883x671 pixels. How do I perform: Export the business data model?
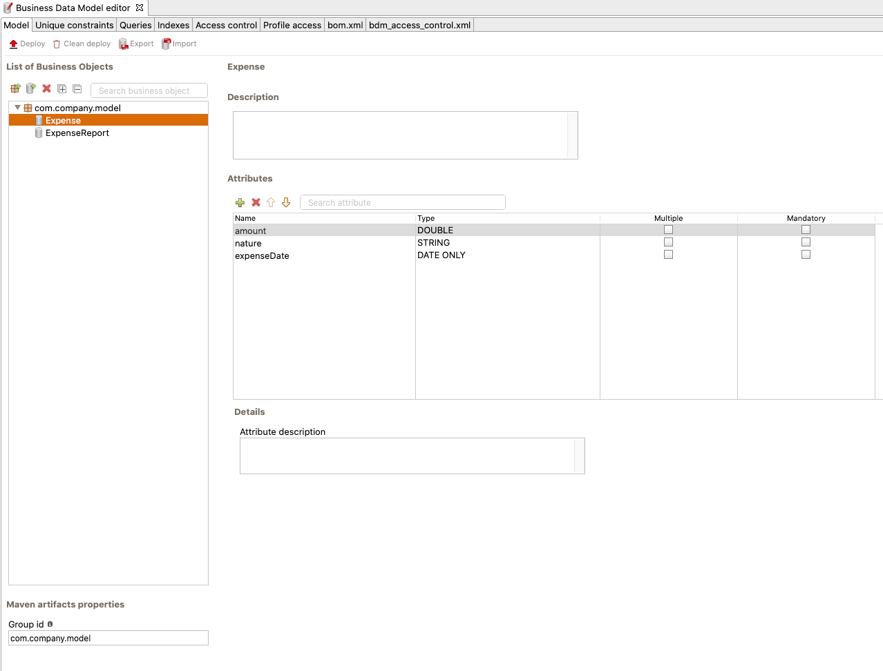click(x=136, y=43)
